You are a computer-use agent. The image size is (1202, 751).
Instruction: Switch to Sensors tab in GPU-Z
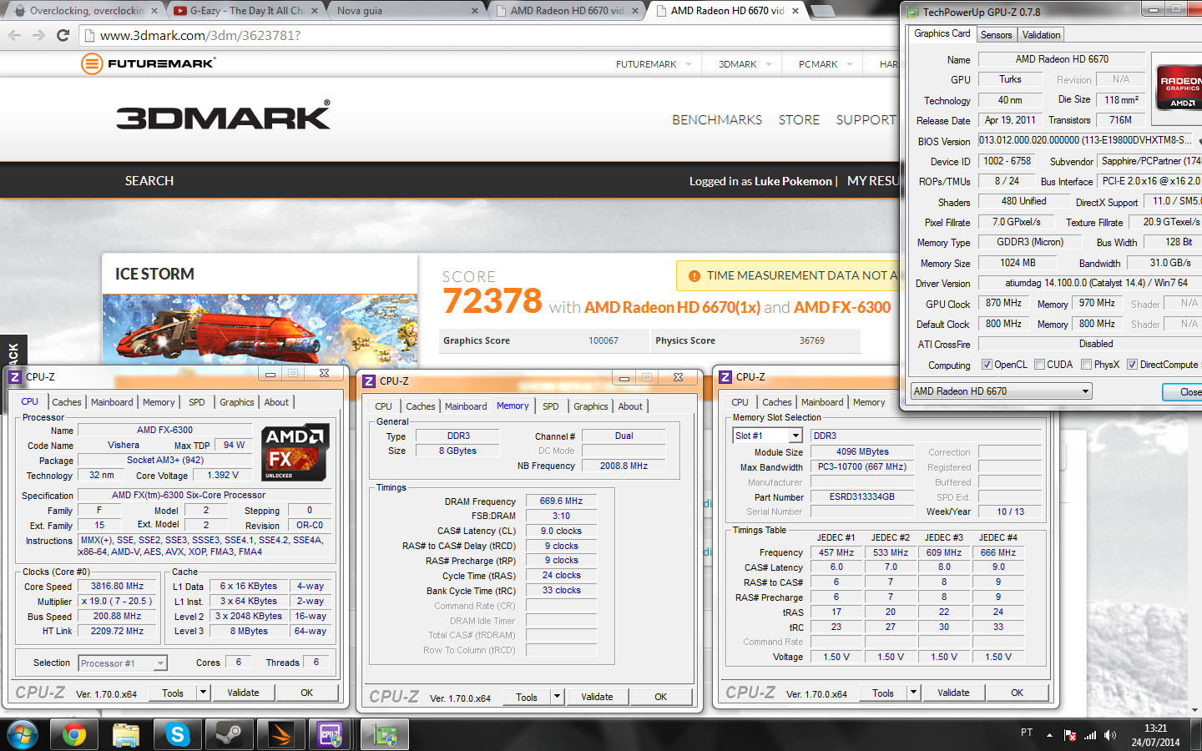point(996,35)
